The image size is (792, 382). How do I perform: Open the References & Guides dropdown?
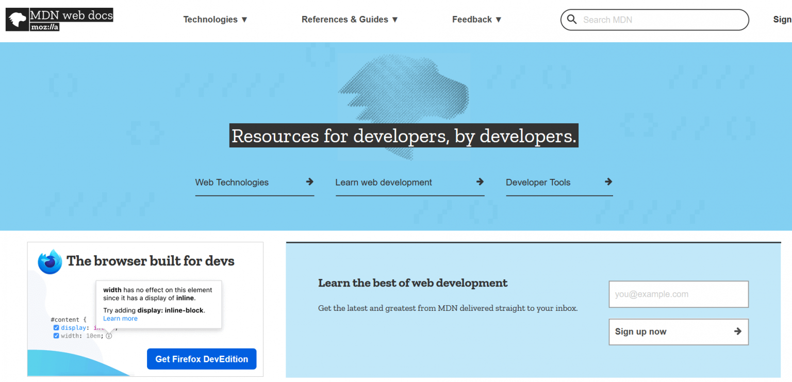350,20
